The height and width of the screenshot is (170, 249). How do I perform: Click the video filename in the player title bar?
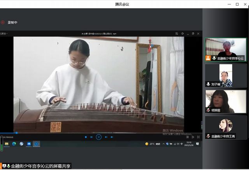[x=99, y=34]
